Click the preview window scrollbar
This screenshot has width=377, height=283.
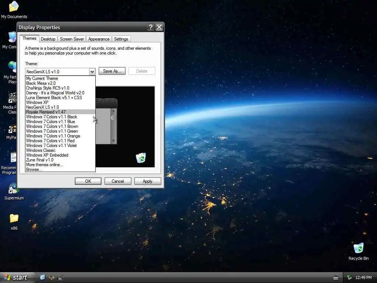click(113, 126)
